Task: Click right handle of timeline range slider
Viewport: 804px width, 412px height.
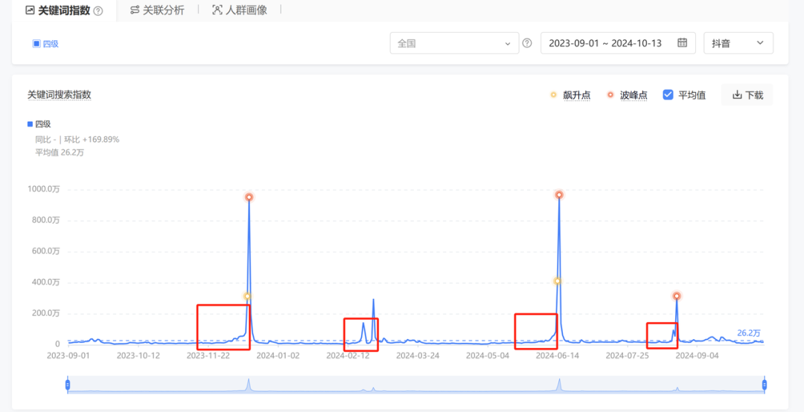Action: [x=764, y=384]
